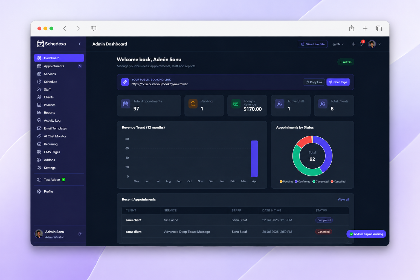Click the header profile avatar

pos(372,44)
